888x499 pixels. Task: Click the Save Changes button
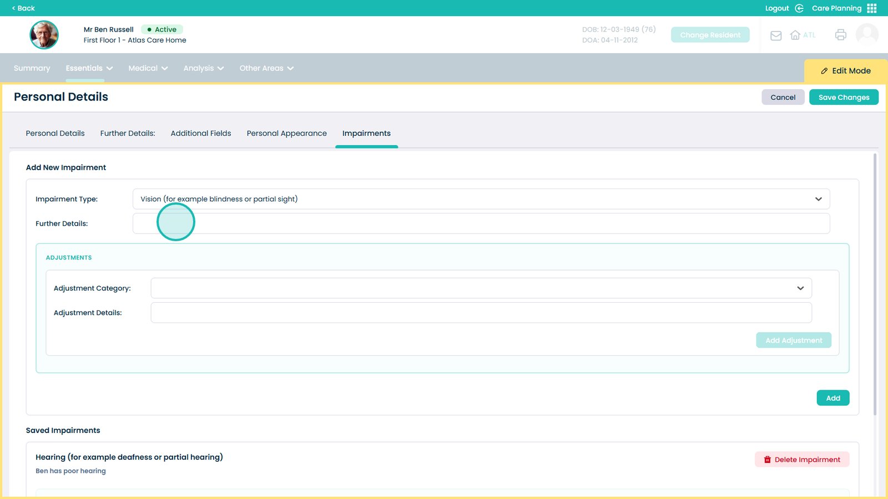843,98
